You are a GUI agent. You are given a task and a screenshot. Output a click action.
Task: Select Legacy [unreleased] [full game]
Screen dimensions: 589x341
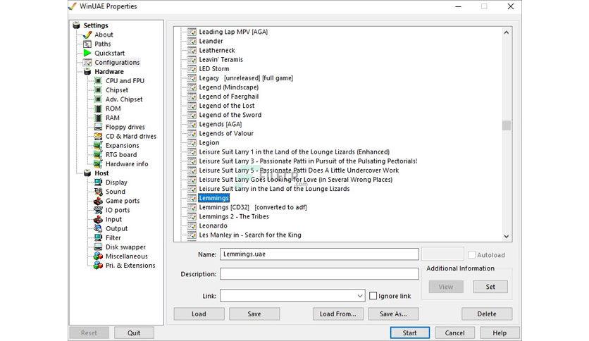point(246,78)
